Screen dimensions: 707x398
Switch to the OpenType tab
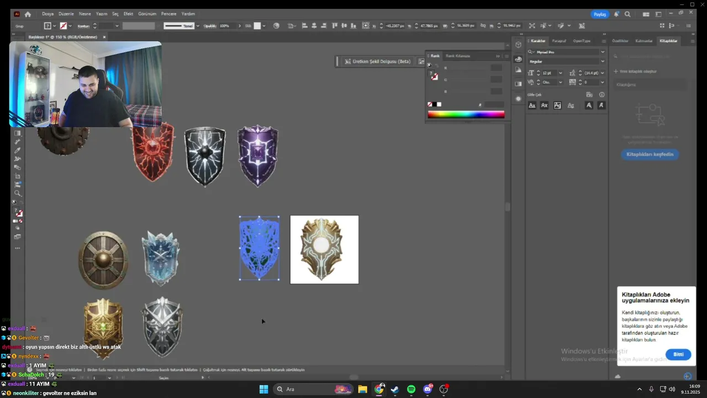tap(582, 40)
